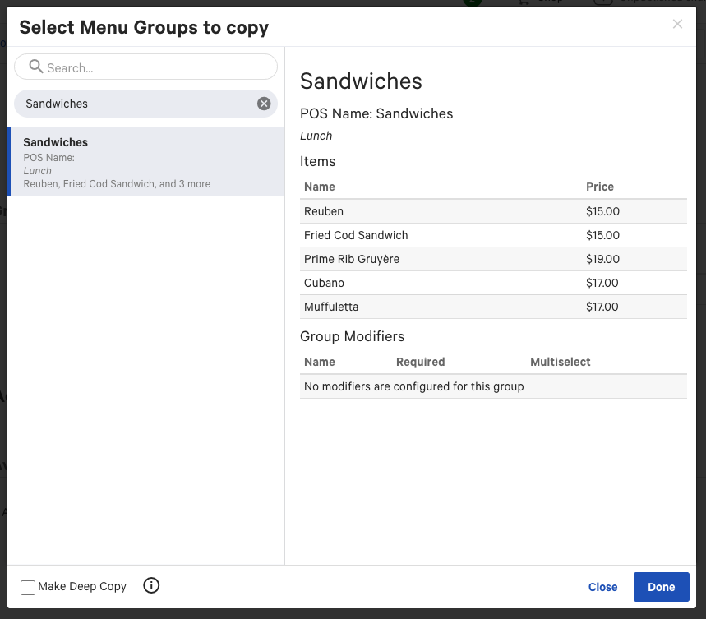The height and width of the screenshot is (619, 706).
Task: Click the Done button
Action: pyautogui.click(x=661, y=587)
